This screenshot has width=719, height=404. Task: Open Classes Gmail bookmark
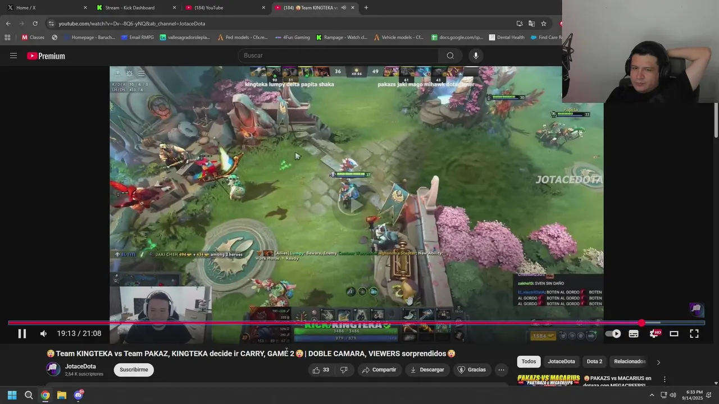[33, 38]
